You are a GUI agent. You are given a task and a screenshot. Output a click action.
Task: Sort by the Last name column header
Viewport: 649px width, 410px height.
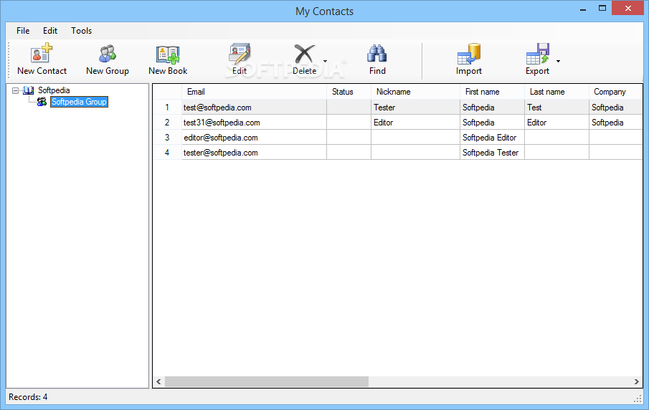[556, 92]
